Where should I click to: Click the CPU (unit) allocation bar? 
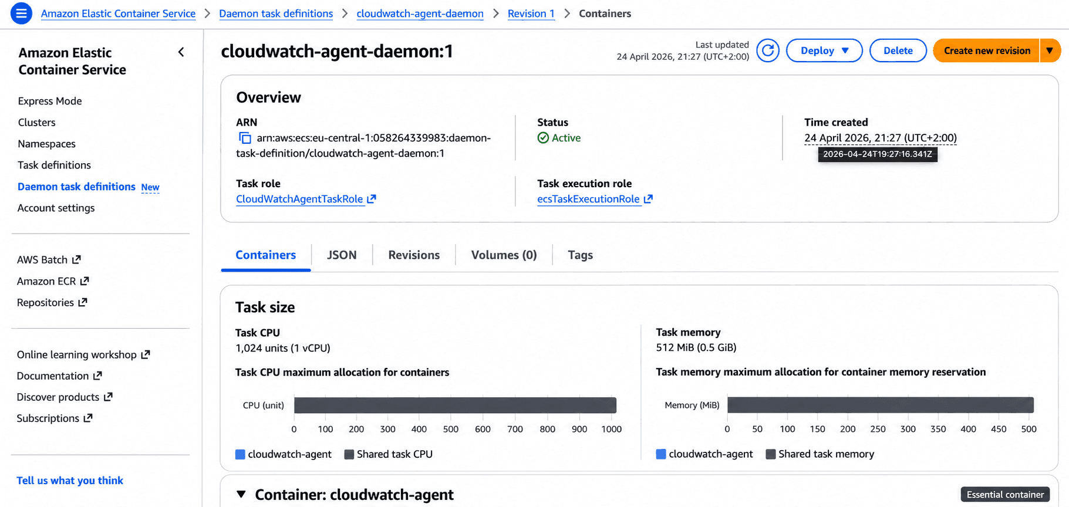456,405
